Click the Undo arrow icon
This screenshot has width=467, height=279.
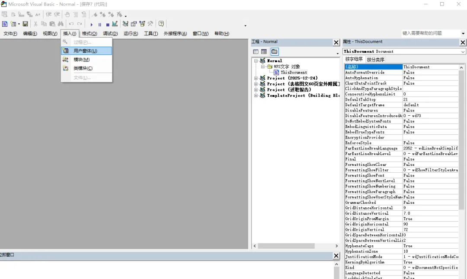[71, 24]
